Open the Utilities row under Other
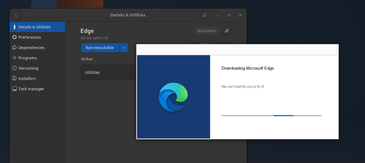This screenshot has height=163, width=365. pyautogui.click(x=109, y=72)
